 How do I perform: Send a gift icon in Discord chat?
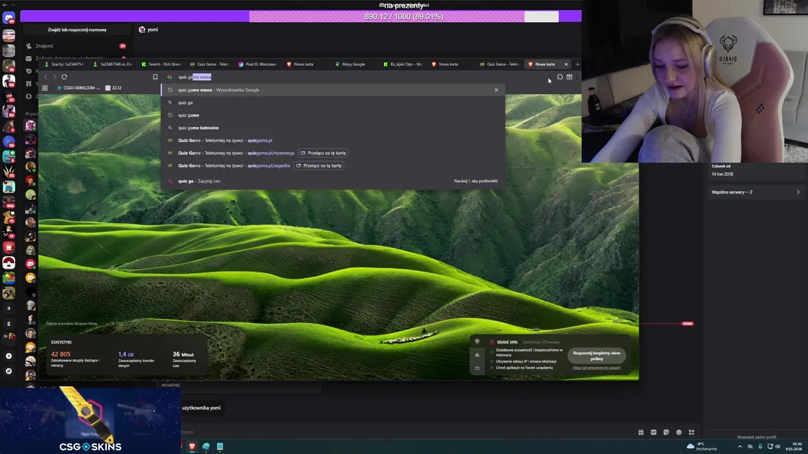click(641, 432)
